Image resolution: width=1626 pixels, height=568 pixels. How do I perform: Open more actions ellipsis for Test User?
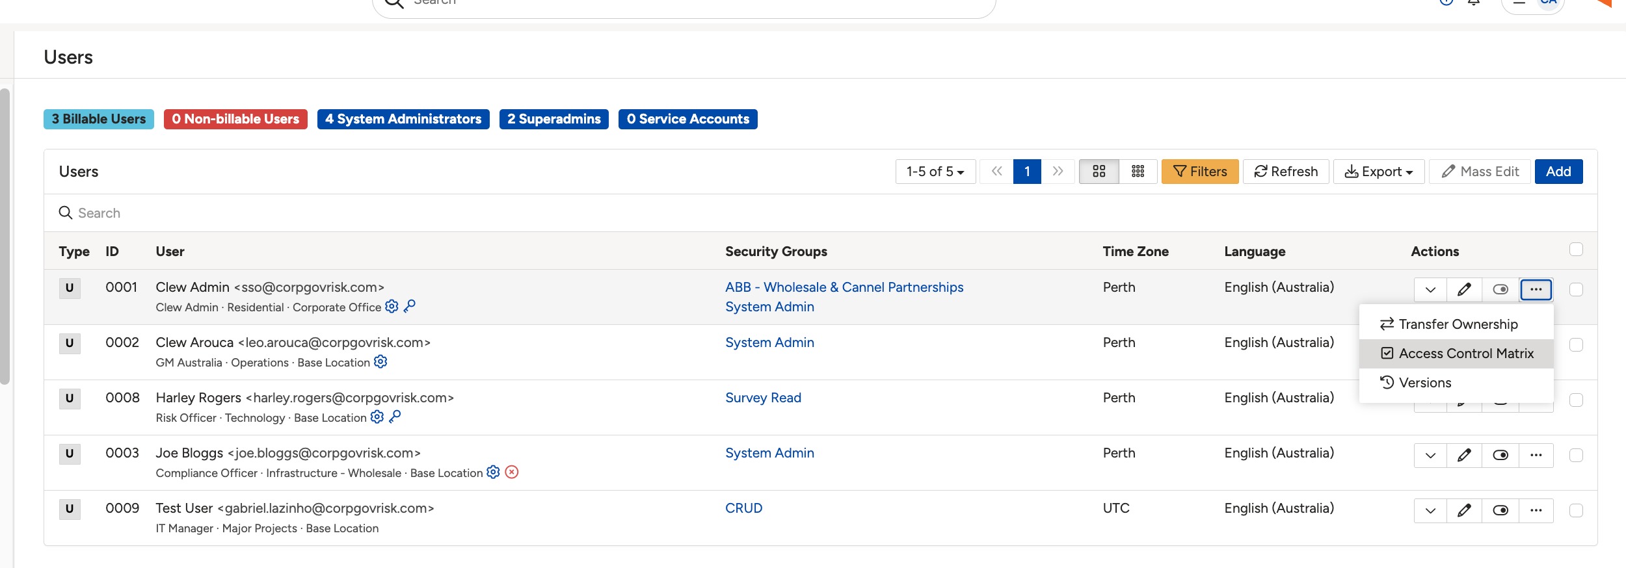1536,511
